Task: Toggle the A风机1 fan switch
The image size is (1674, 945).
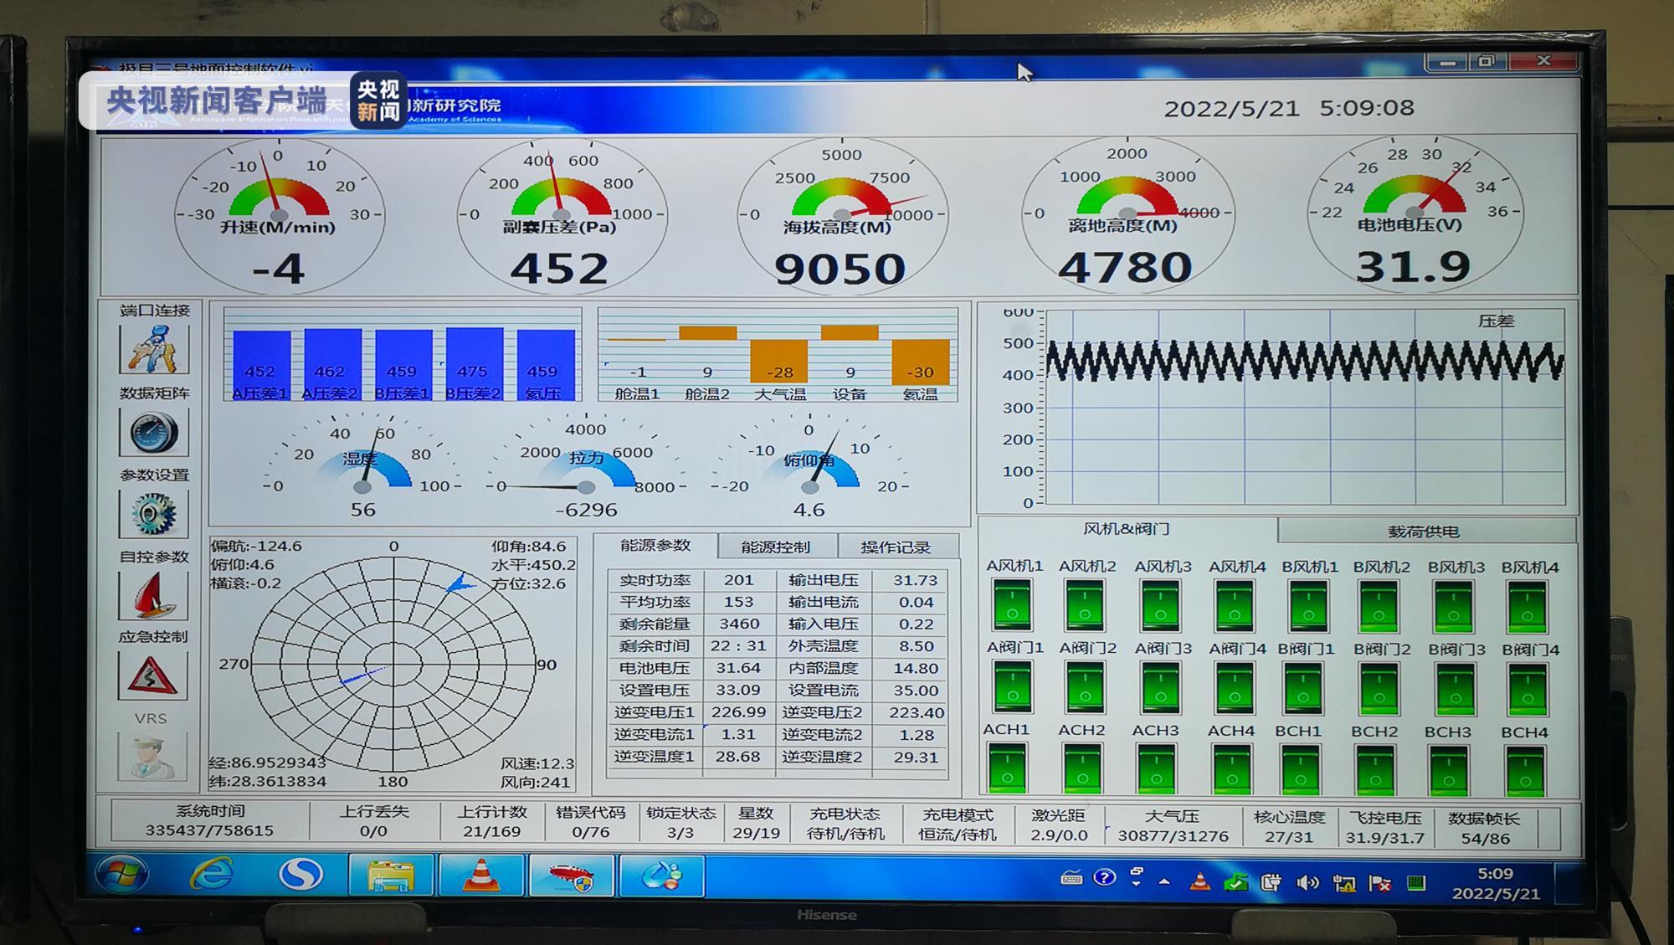Action: pos(1012,605)
